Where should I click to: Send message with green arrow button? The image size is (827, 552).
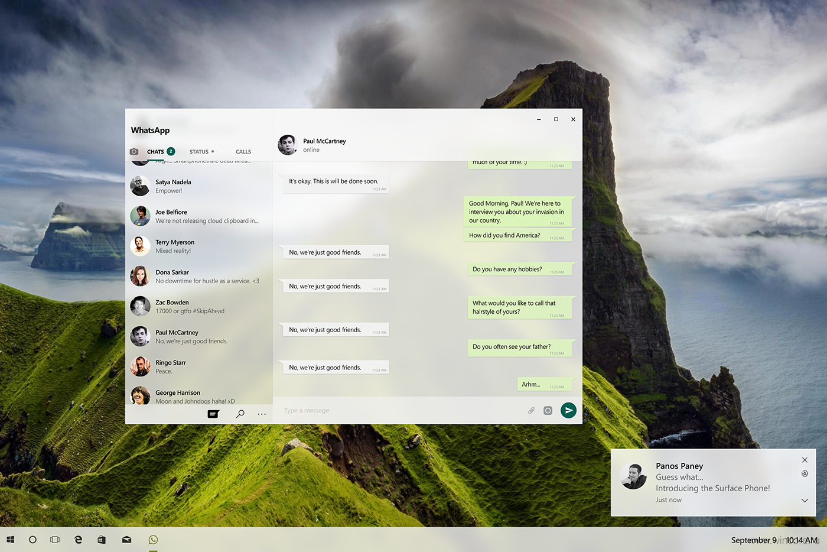(568, 410)
